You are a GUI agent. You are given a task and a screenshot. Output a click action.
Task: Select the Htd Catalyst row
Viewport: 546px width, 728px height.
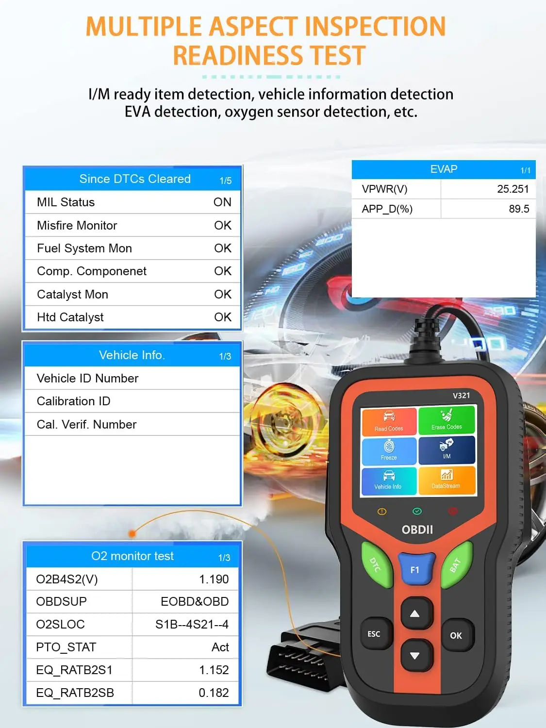[x=132, y=317]
